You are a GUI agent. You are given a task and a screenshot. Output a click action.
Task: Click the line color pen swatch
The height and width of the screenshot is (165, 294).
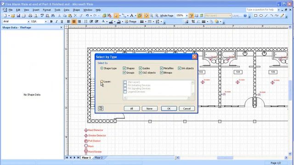coord(111,22)
